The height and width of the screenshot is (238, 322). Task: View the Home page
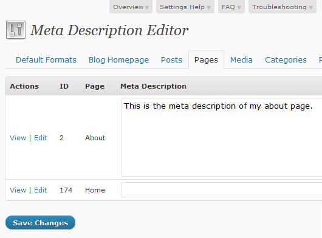coord(18,190)
